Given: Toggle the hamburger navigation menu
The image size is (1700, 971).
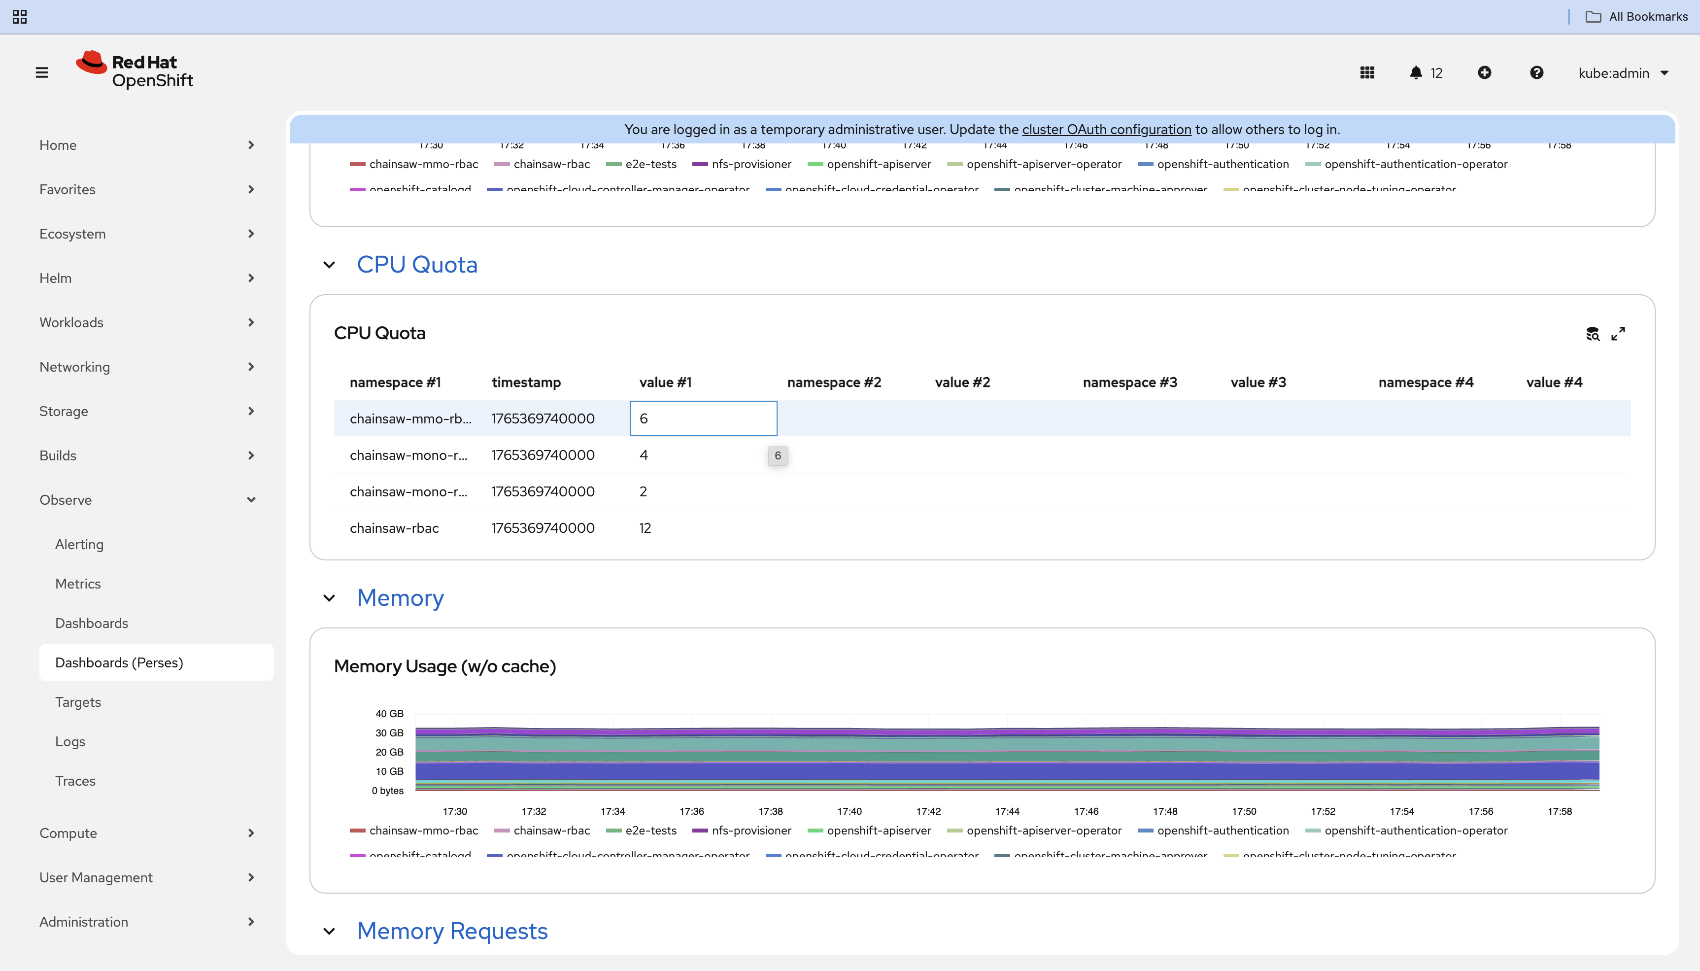Looking at the screenshot, I should (x=41, y=72).
